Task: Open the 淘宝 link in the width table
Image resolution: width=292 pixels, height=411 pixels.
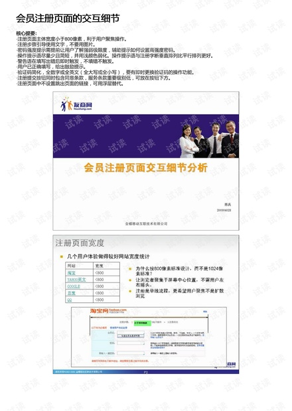Action: (x=72, y=273)
